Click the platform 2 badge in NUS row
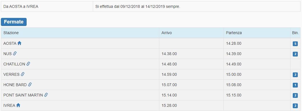This screenshot has width=302, height=111. (x=295, y=54)
